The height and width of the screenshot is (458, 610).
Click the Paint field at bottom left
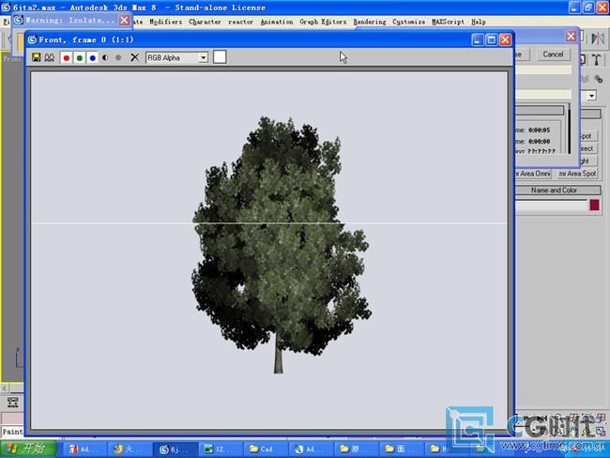[12, 432]
